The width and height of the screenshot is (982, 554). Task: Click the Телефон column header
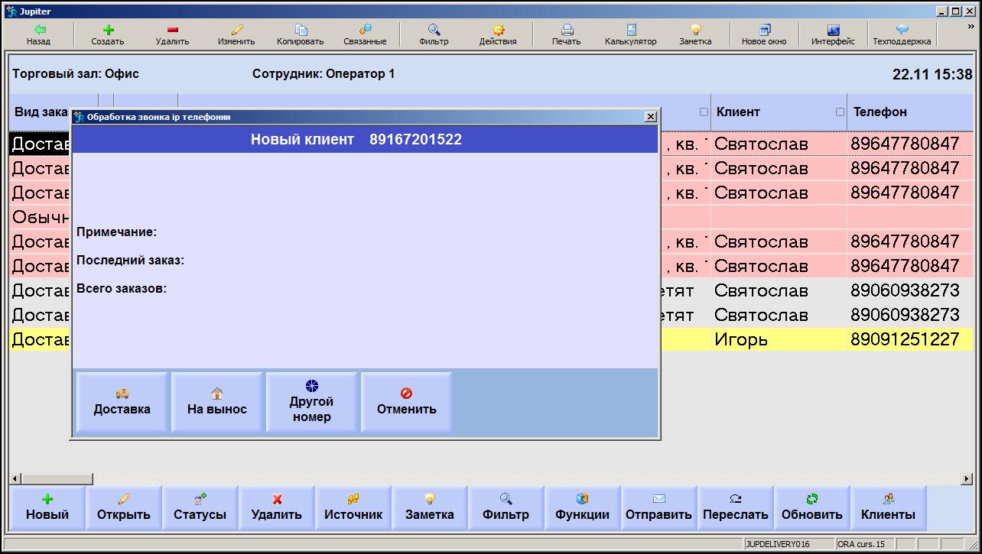coord(910,112)
